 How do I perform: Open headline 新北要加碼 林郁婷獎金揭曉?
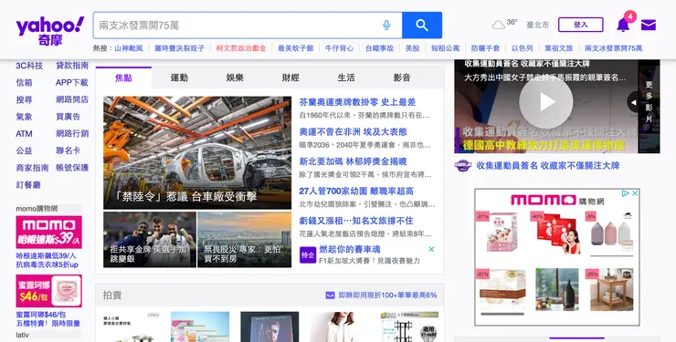pos(354,161)
